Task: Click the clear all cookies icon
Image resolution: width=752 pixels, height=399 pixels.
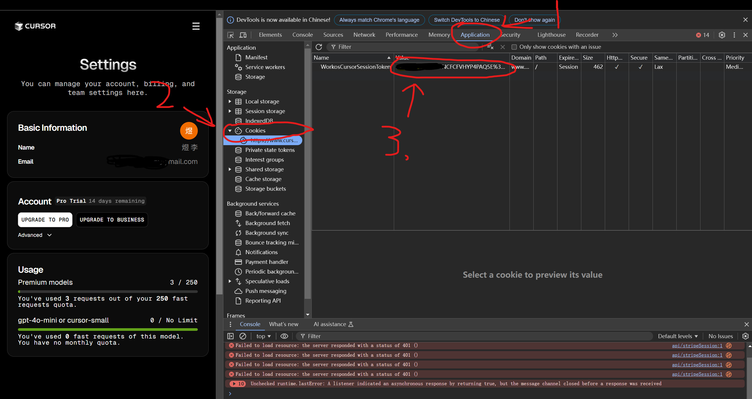Action: (x=490, y=47)
